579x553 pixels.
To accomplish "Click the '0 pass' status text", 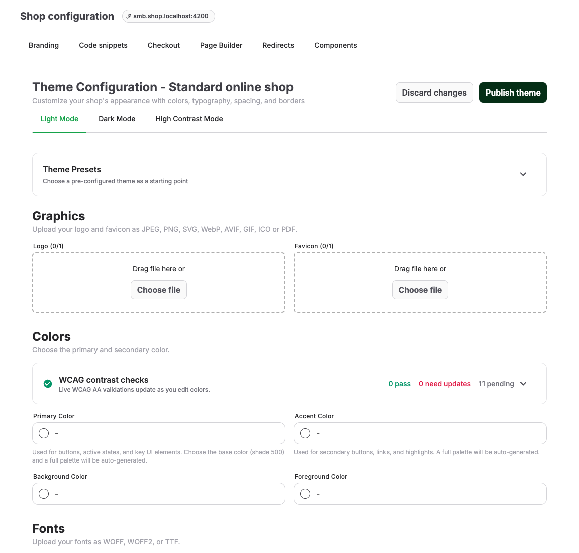I will tap(399, 384).
